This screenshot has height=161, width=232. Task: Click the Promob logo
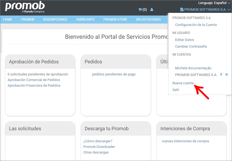tap(25, 7)
